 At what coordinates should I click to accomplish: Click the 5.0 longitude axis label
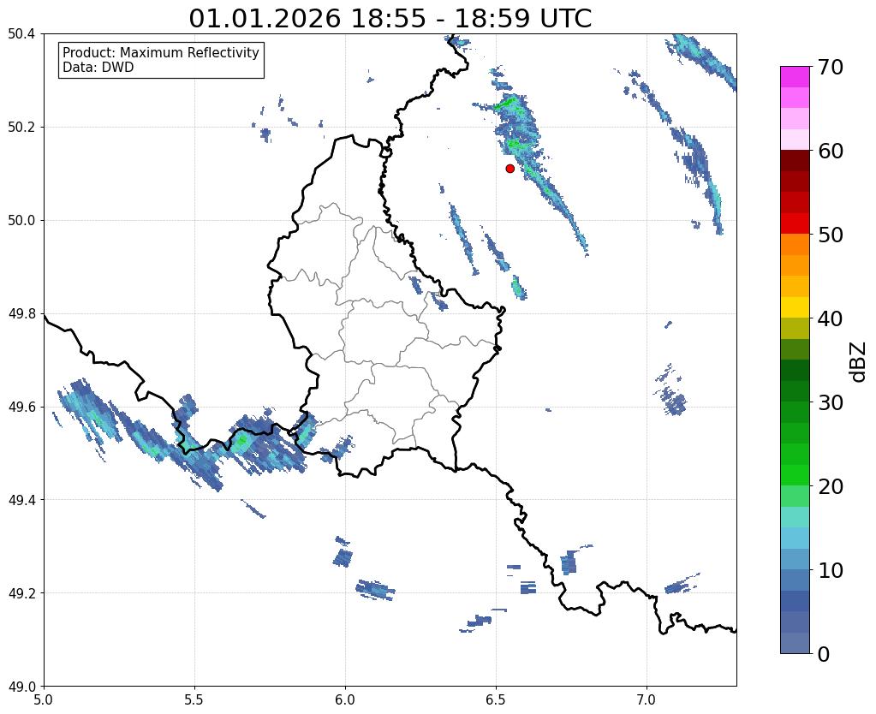(x=44, y=699)
